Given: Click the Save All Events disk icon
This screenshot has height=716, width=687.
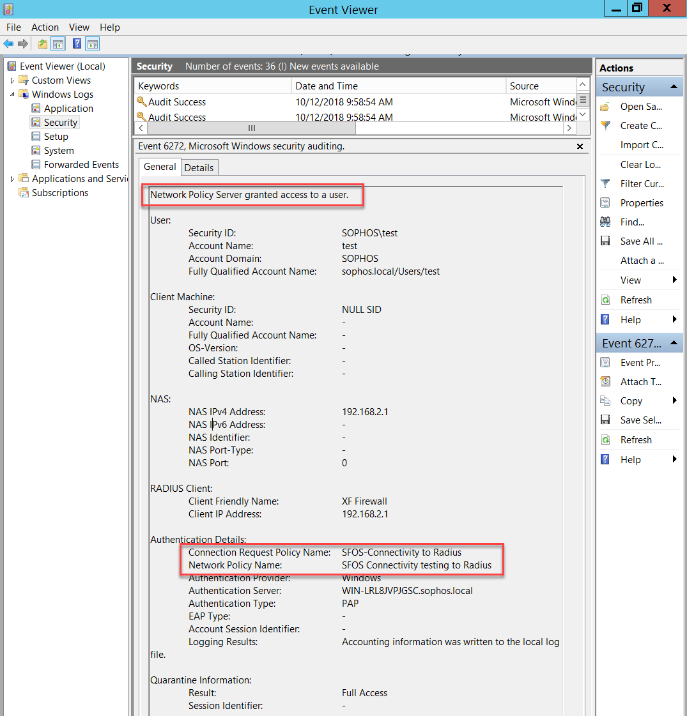Looking at the screenshot, I should point(605,241).
